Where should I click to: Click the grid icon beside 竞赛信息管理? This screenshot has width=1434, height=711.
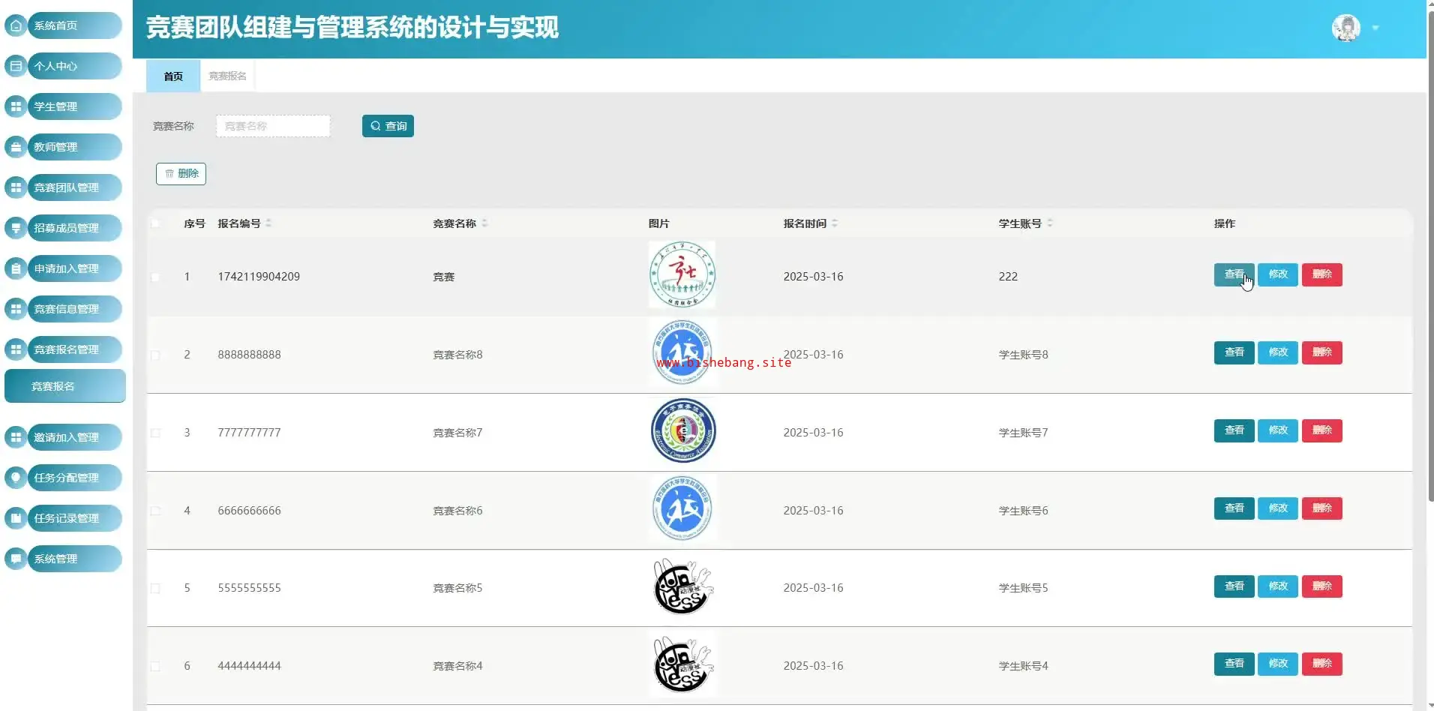click(x=16, y=309)
